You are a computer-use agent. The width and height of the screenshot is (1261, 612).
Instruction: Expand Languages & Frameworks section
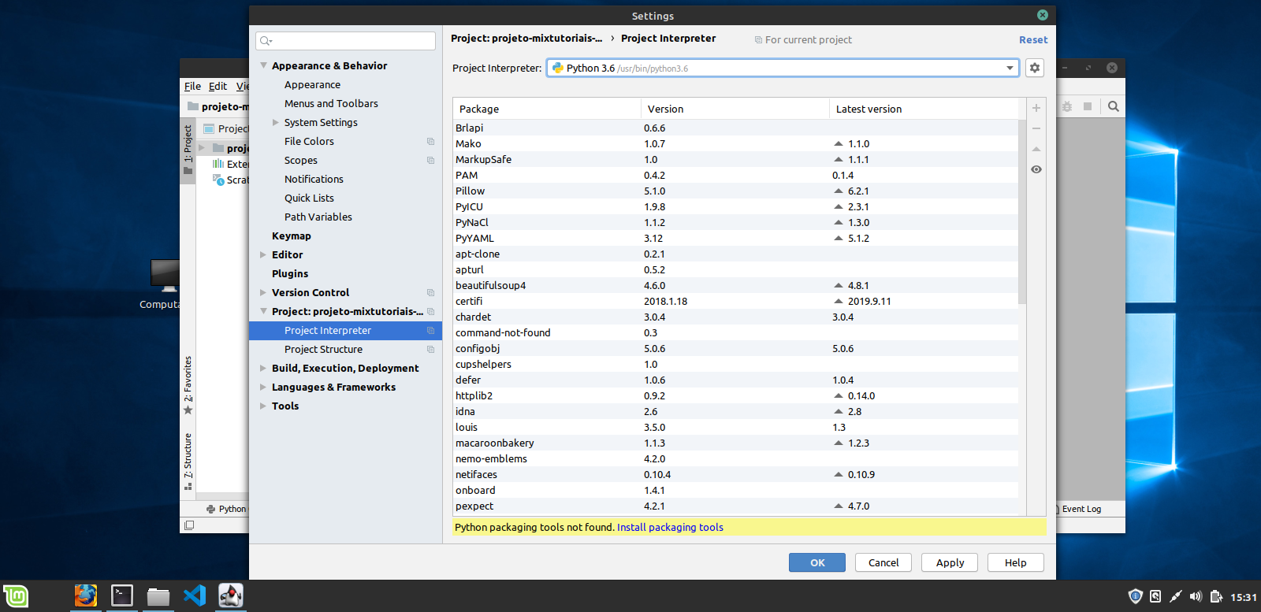tap(263, 388)
